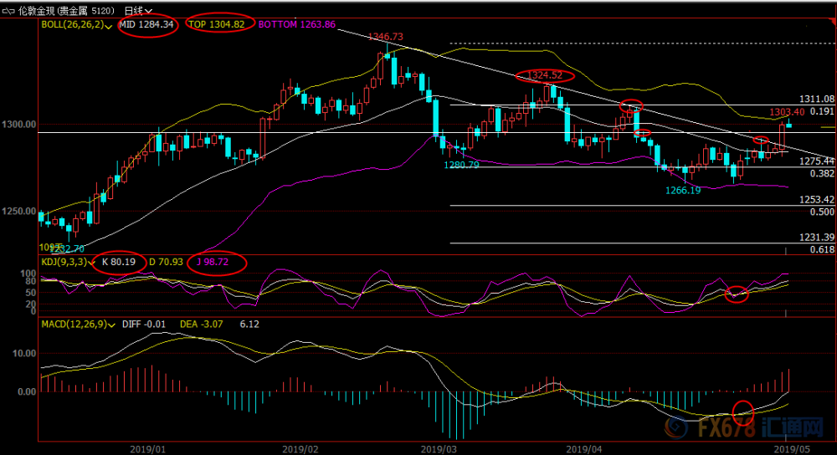Screen dimensions: 837x455
Task: Click the 2019/01 date axis label
Action: click(x=147, y=449)
